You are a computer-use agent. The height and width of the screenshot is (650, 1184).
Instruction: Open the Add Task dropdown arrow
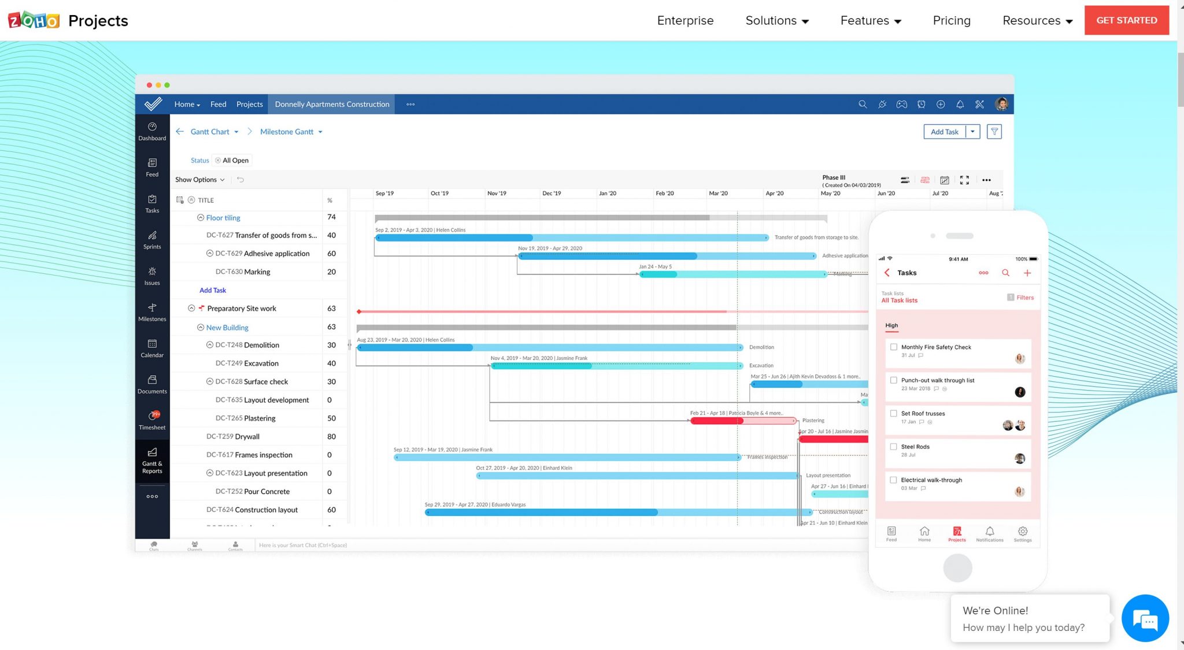tap(972, 132)
